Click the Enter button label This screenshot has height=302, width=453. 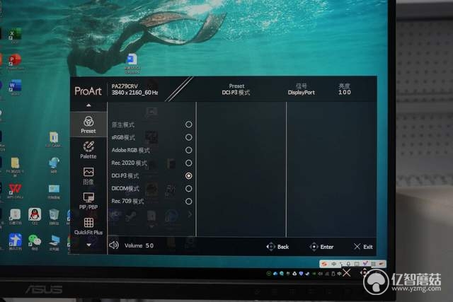pos(327,247)
